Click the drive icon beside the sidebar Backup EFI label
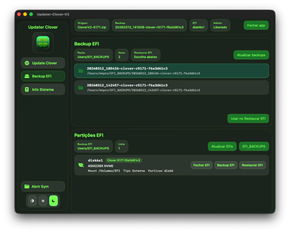This screenshot has width=290, height=233. point(27,76)
